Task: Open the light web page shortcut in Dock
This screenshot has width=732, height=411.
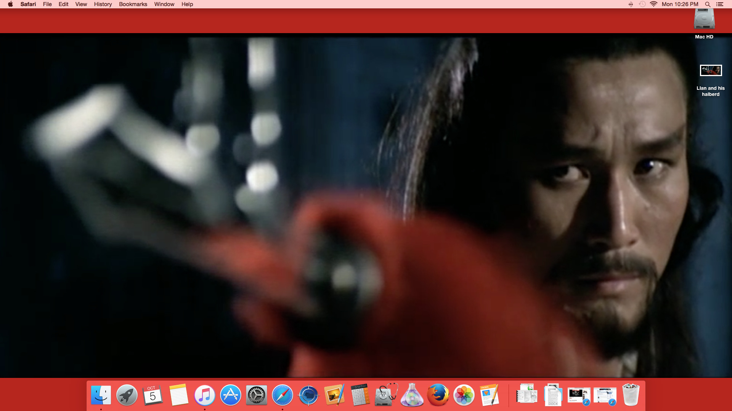Action: tap(605, 396)
